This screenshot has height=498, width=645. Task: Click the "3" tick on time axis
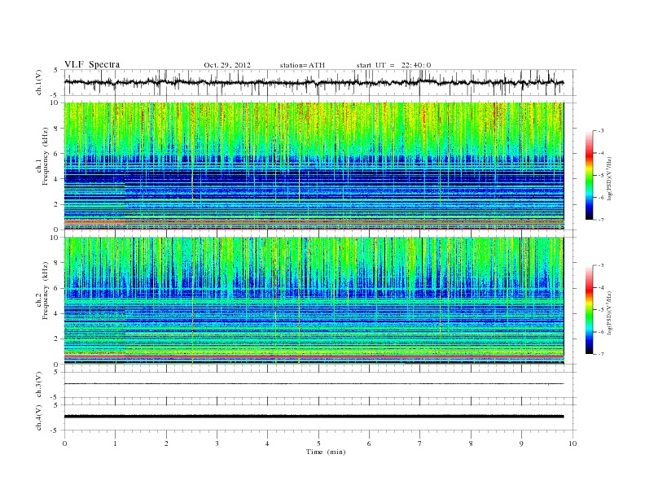(217, 443)
